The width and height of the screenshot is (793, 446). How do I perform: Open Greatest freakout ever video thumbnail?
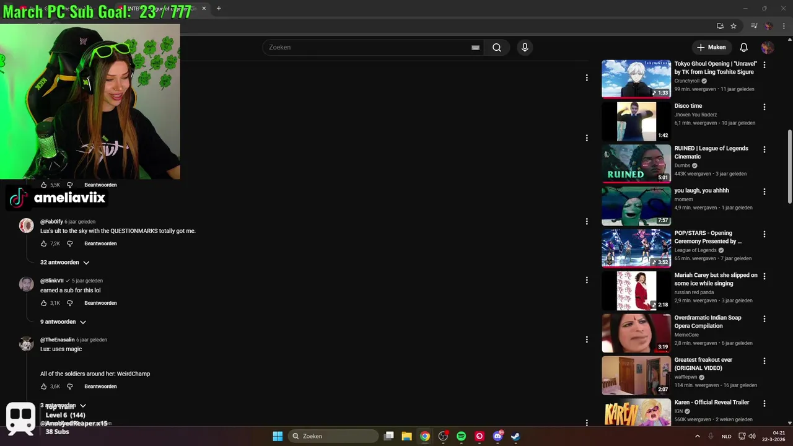[x=636, y=375]
